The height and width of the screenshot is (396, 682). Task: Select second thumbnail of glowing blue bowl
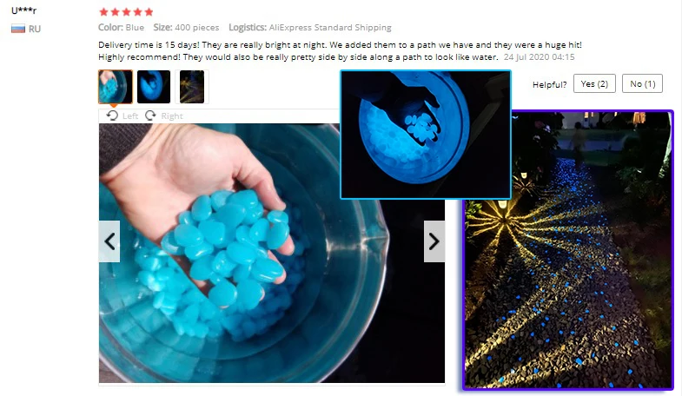tap(154, 87)
